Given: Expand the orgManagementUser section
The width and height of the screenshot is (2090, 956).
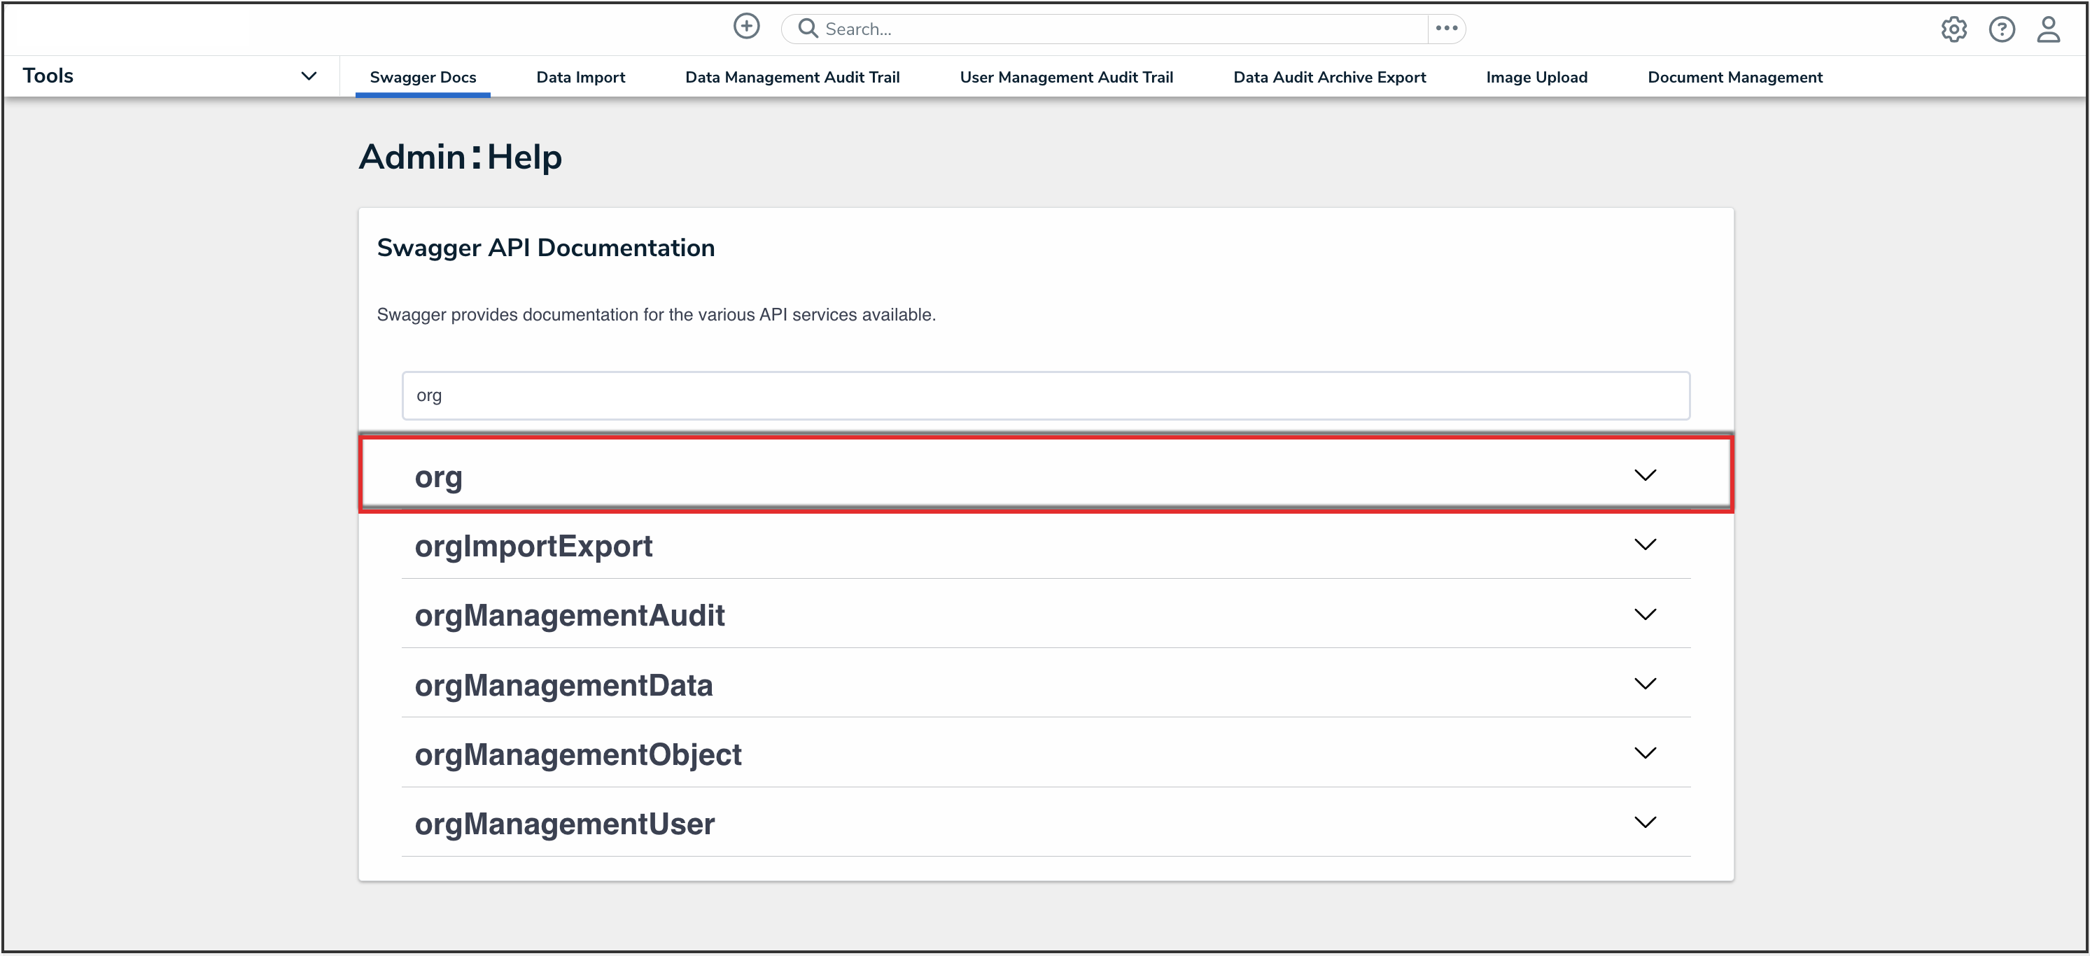Looking at the screenshot, I should pyautogui.click(x=1646, y=822).
